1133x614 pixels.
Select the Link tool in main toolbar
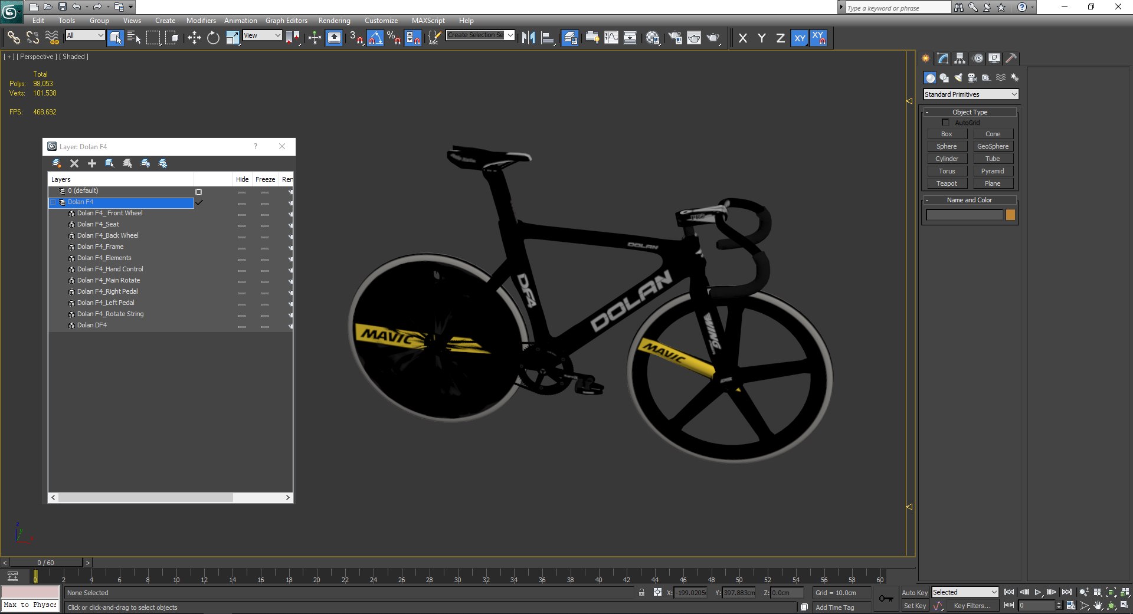coord(13,38)
